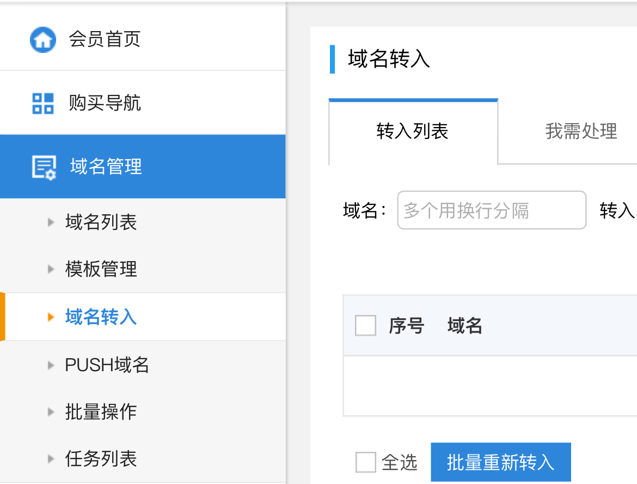Screen dimensions: 637x484
Task: Switch to the 我需处理 tab
Action: (x=581, y=131)
